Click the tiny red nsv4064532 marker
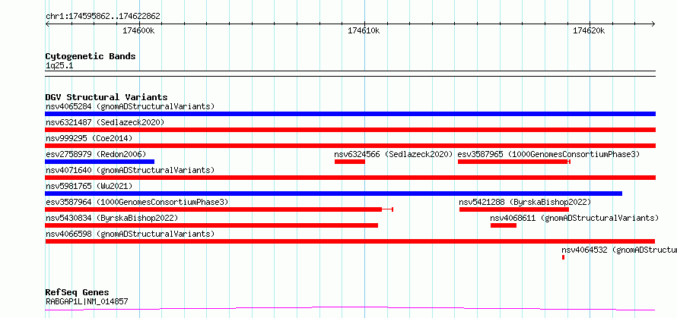Viewport: 677px width, 318px height. (x=563, y=257)
